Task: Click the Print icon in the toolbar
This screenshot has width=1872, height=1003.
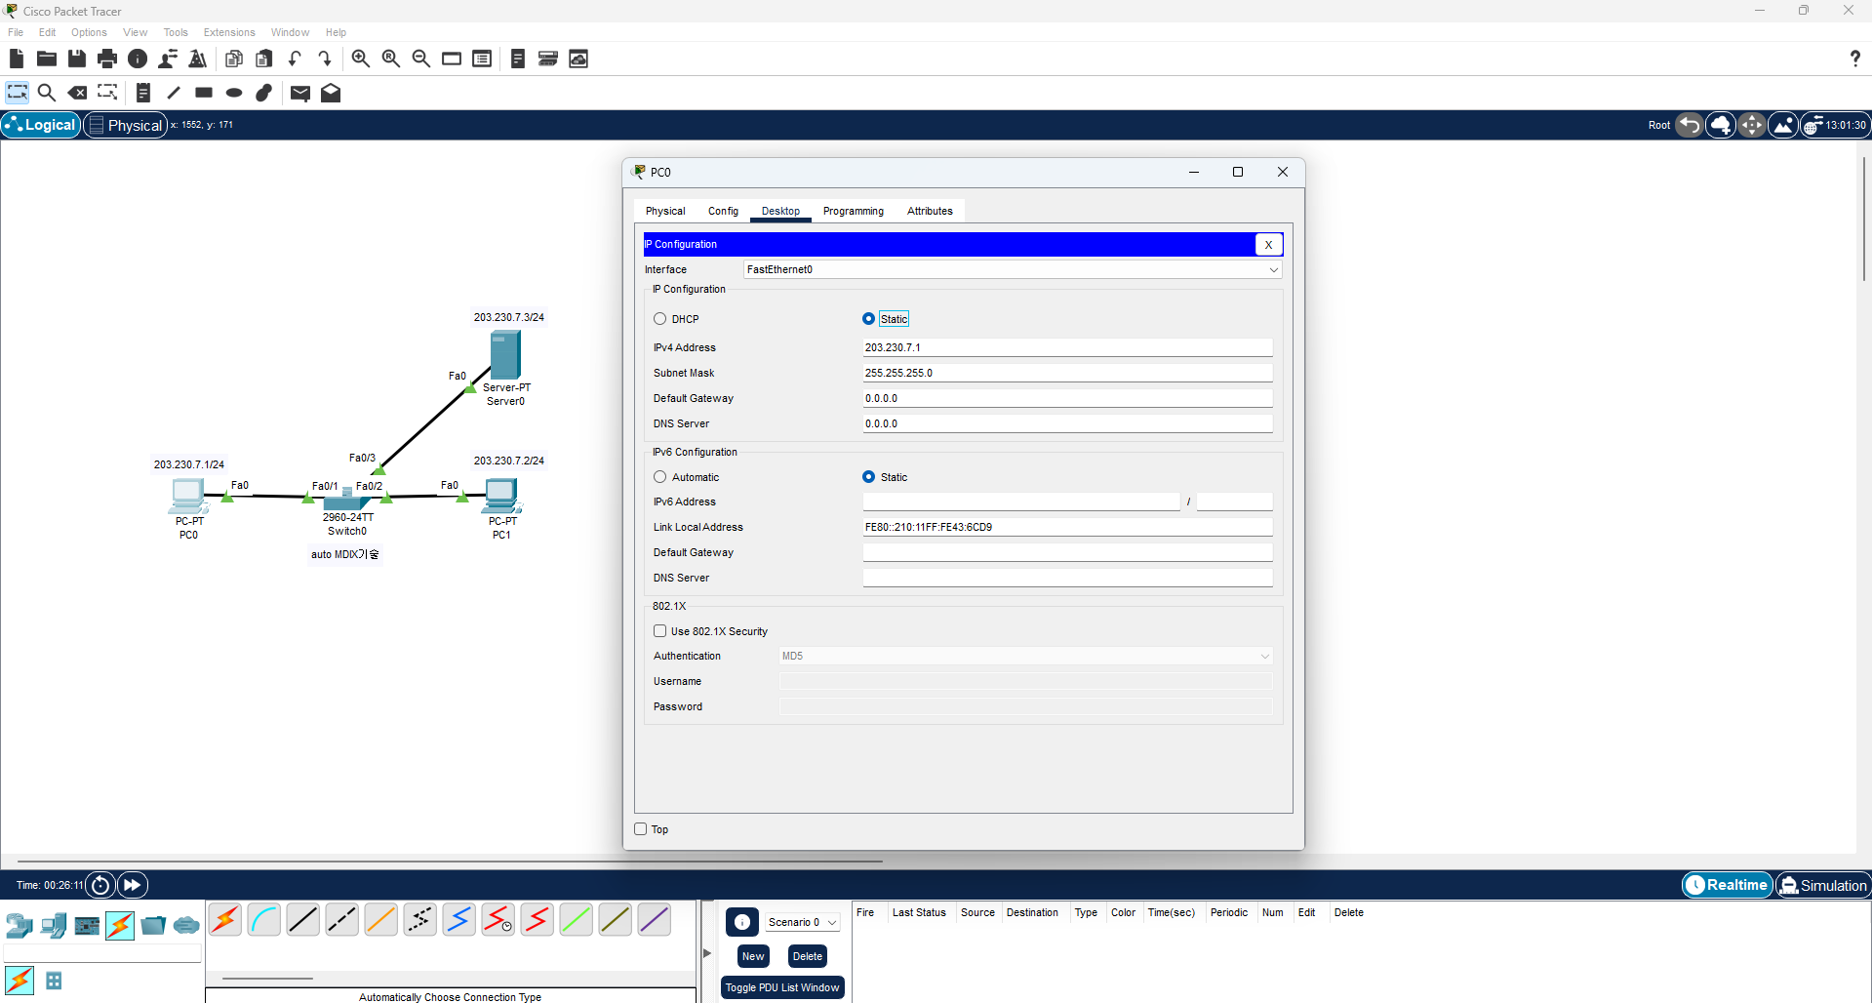Action: (107, 59)
